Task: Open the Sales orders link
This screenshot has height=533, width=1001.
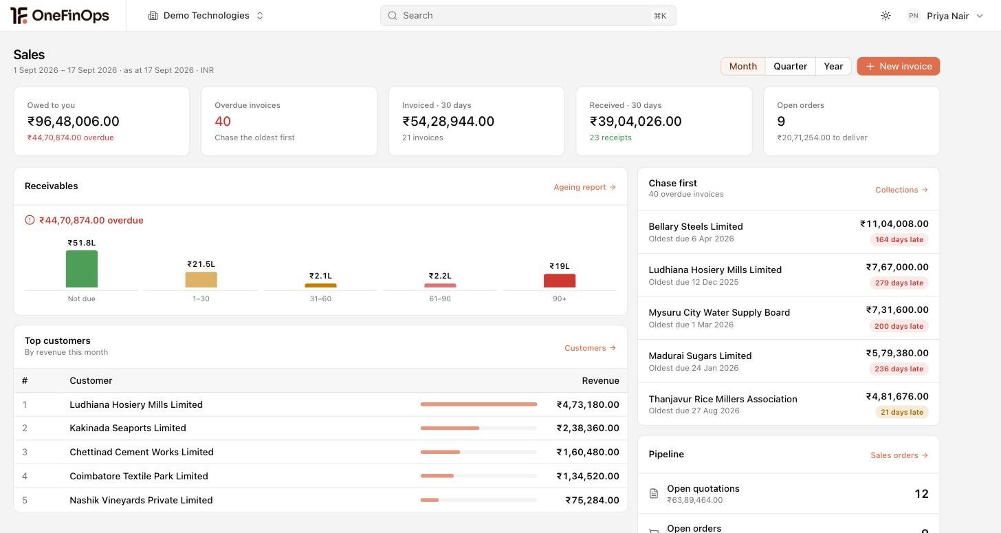Action: click(x=899, y=455)
